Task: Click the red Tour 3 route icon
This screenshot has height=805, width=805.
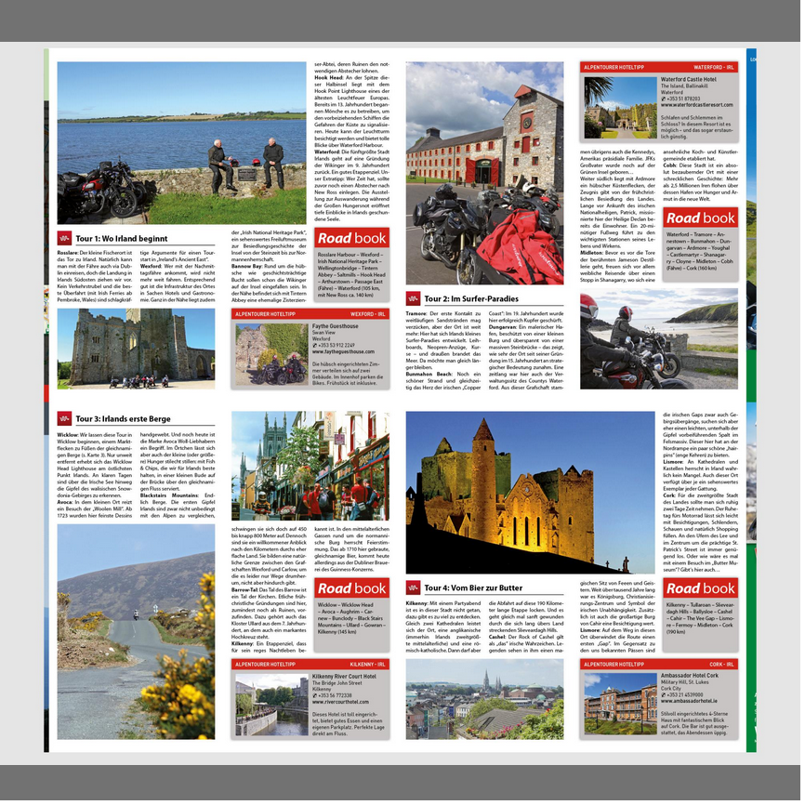Action: click(64, 419)
